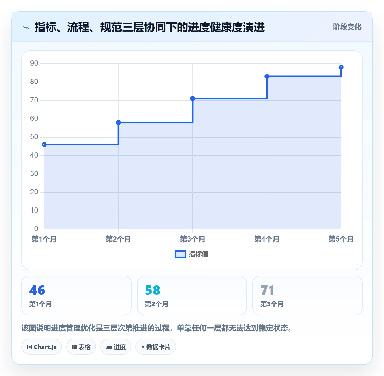
Task: Click the y-axis tick label 30
Action: tap(34, 174)
